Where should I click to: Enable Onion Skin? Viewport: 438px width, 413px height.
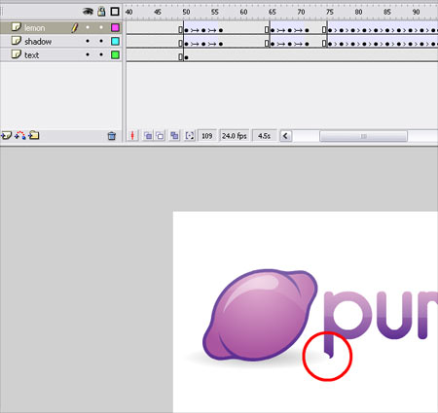click(148, 135)
